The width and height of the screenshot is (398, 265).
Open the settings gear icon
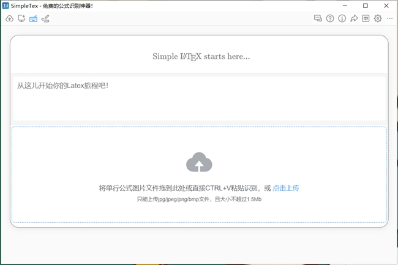click(378, 18)
